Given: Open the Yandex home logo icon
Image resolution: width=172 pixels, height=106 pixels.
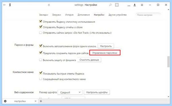Looking at the screenshot, I should [x=10, y=5].
